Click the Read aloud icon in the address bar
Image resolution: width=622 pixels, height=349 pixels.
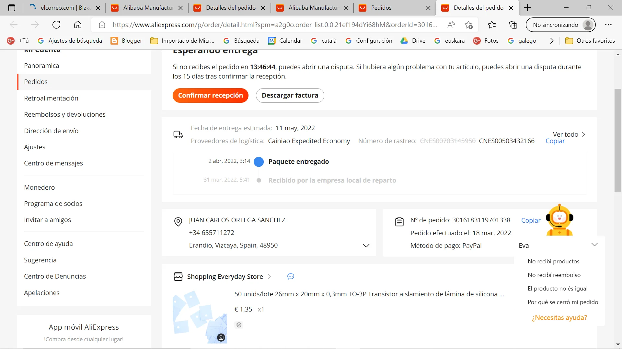[451, 25]
